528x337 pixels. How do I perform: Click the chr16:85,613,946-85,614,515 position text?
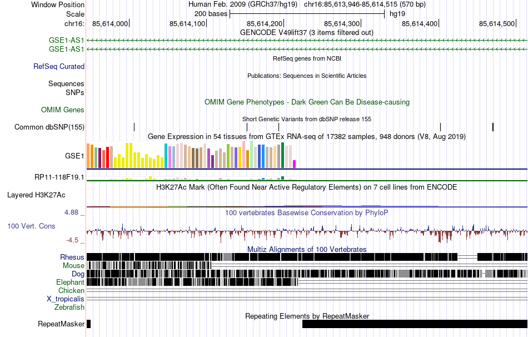click(365, 4)
